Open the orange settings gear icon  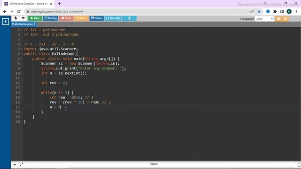pos(285,19)
